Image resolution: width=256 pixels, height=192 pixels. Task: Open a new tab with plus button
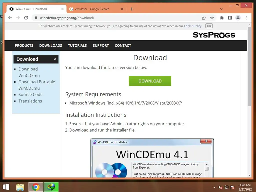pos(131,9)
